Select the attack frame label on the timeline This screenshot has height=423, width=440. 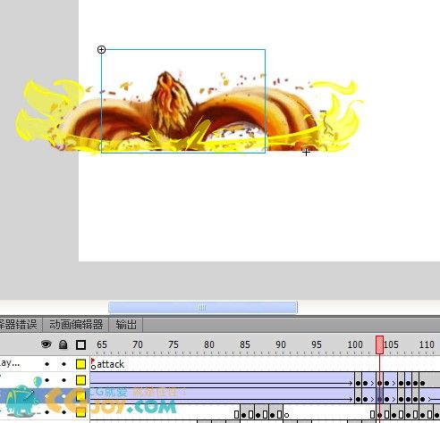tap(110, 364)
